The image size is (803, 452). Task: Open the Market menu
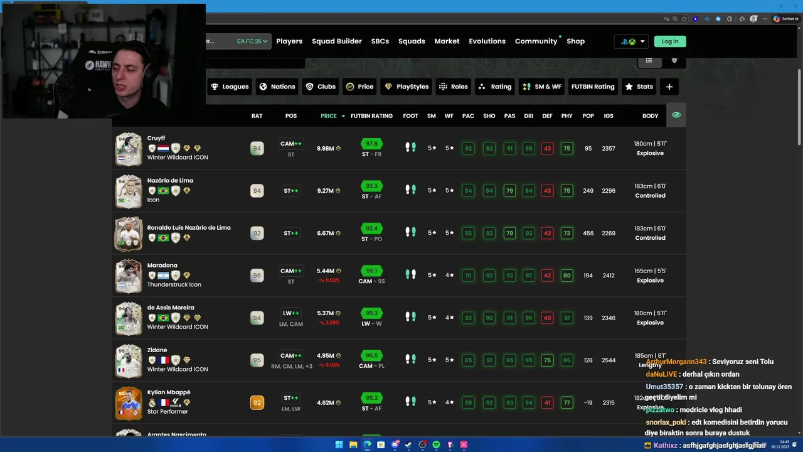(x=447, y=41)
